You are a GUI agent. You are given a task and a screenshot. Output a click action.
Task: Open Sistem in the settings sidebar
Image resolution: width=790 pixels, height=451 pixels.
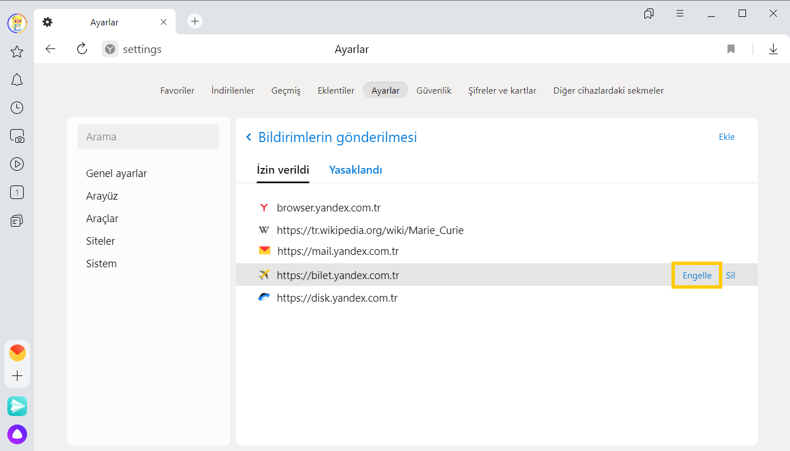(x=102, y=264)
